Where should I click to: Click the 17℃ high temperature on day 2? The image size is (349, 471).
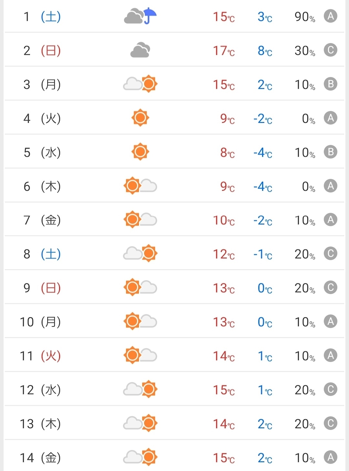(x=224, y=51)
